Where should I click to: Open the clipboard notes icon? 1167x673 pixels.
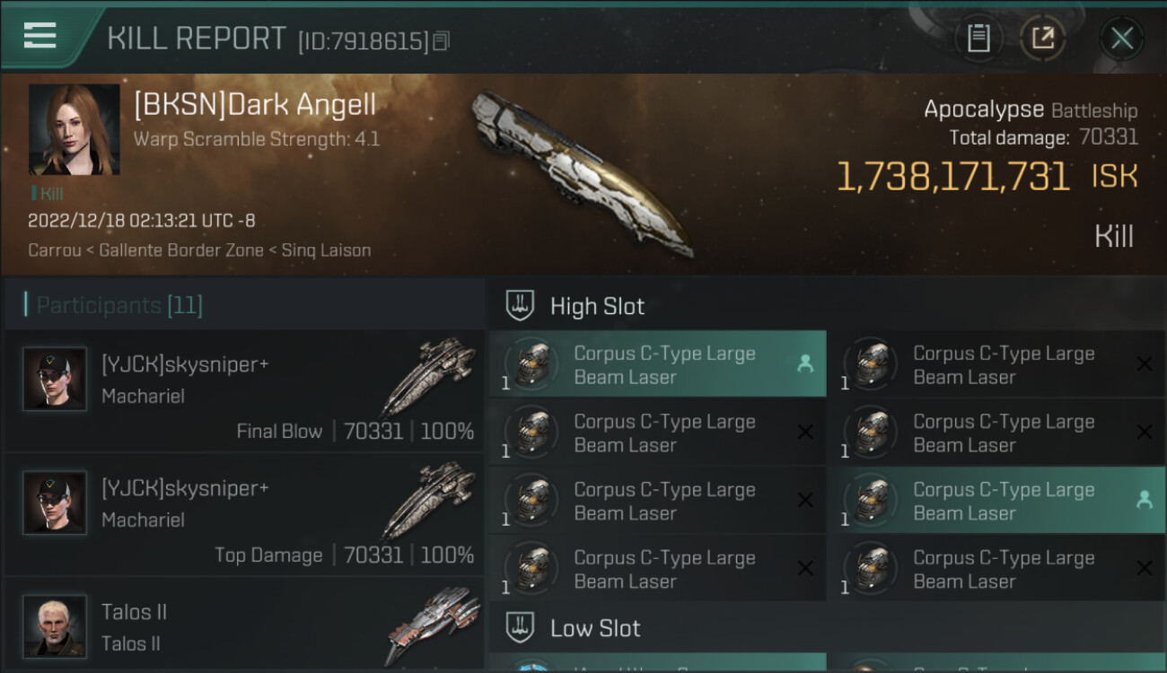978,39
